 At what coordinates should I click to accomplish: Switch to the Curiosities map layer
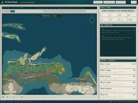[x=39, y=11]
